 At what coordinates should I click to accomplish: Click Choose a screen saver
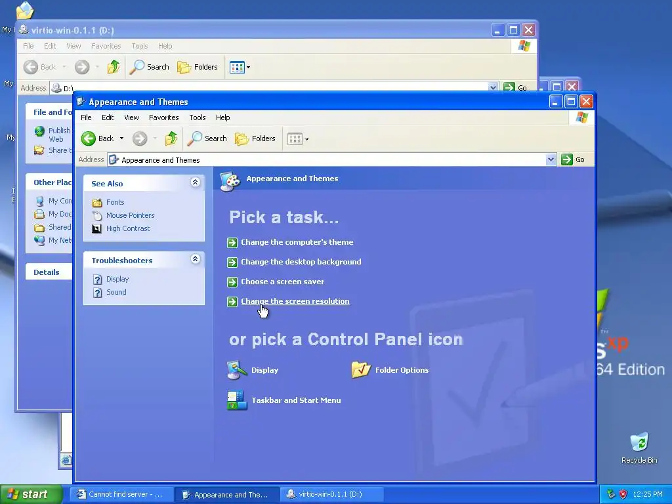click(282, 282)
